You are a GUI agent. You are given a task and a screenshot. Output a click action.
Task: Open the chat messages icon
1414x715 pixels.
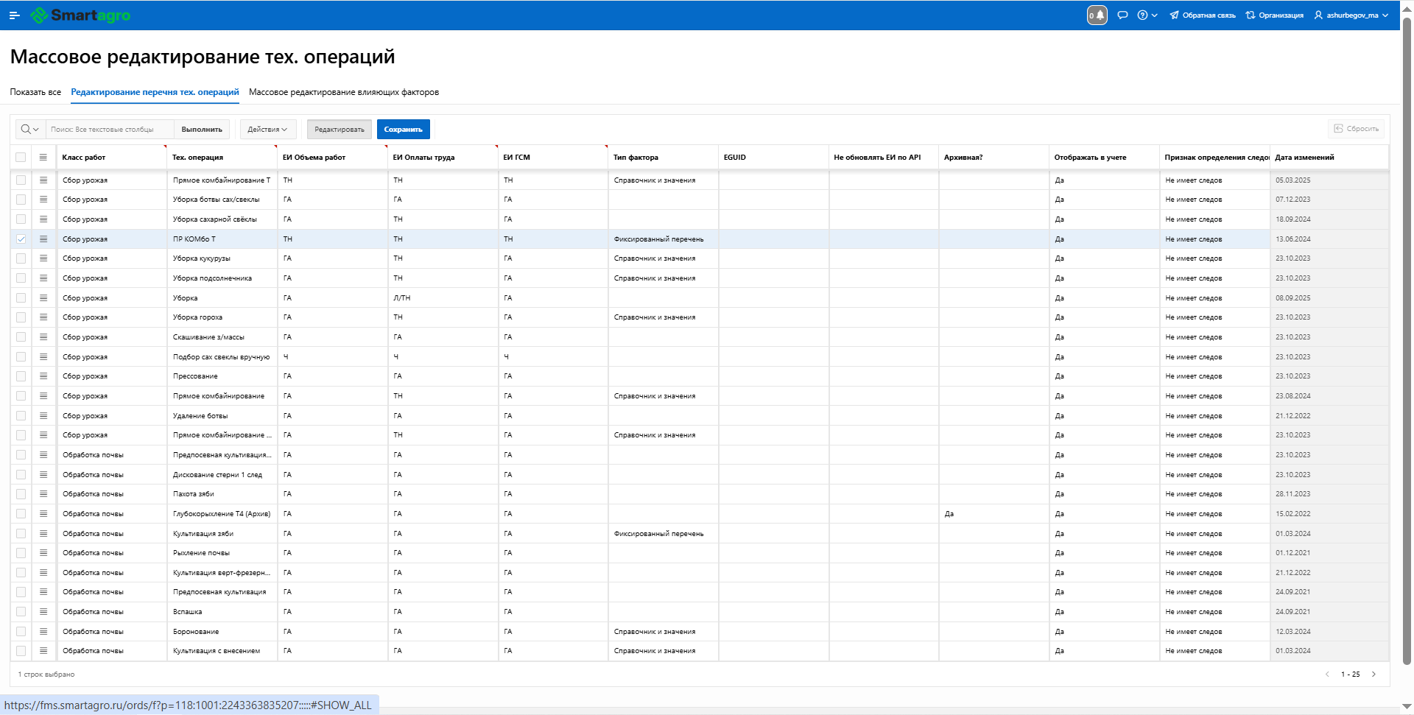pos(1122,15)
